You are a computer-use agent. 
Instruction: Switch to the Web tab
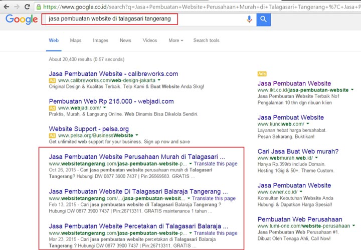54,40
